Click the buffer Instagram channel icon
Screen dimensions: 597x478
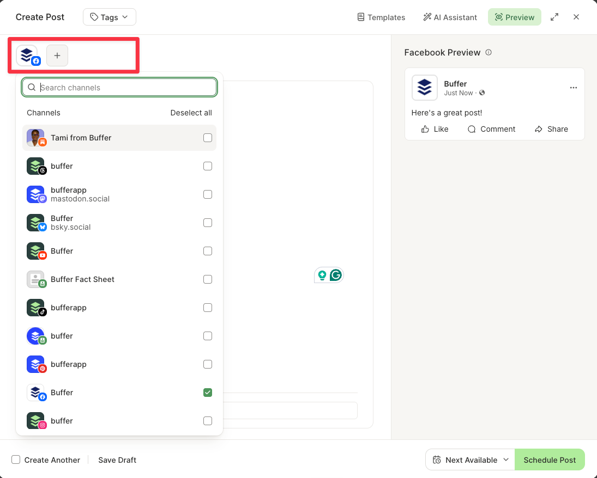[36, 421]
